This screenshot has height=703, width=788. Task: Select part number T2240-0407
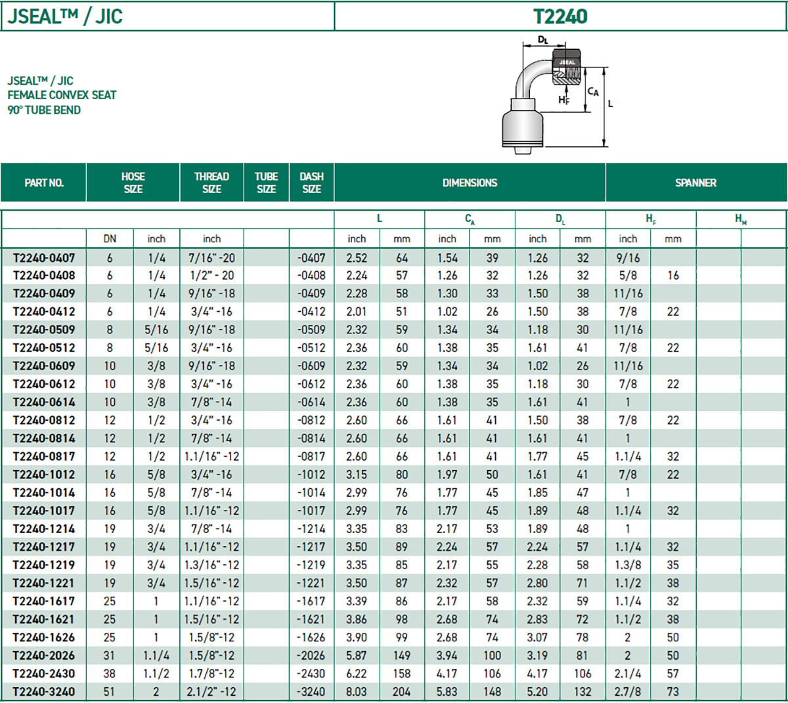(x=44, y=258)
